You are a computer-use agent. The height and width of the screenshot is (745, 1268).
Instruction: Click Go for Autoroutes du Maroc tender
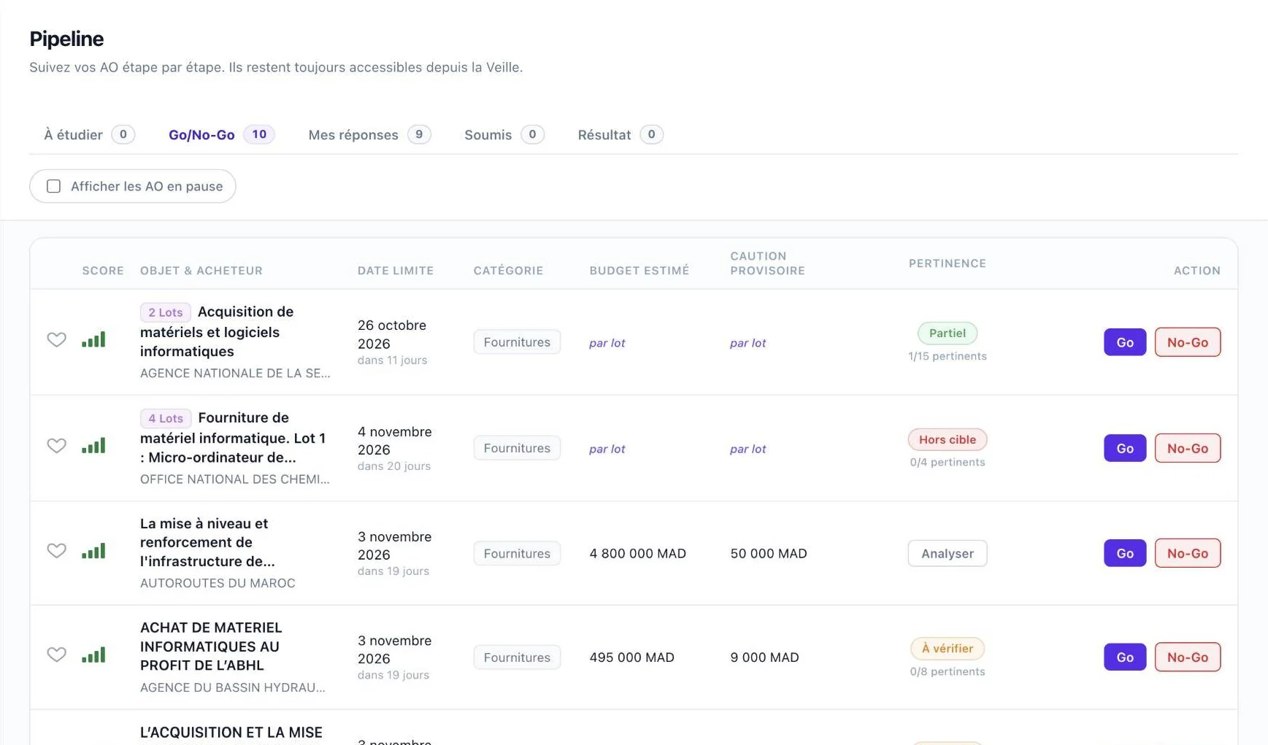pos(1125,553)
